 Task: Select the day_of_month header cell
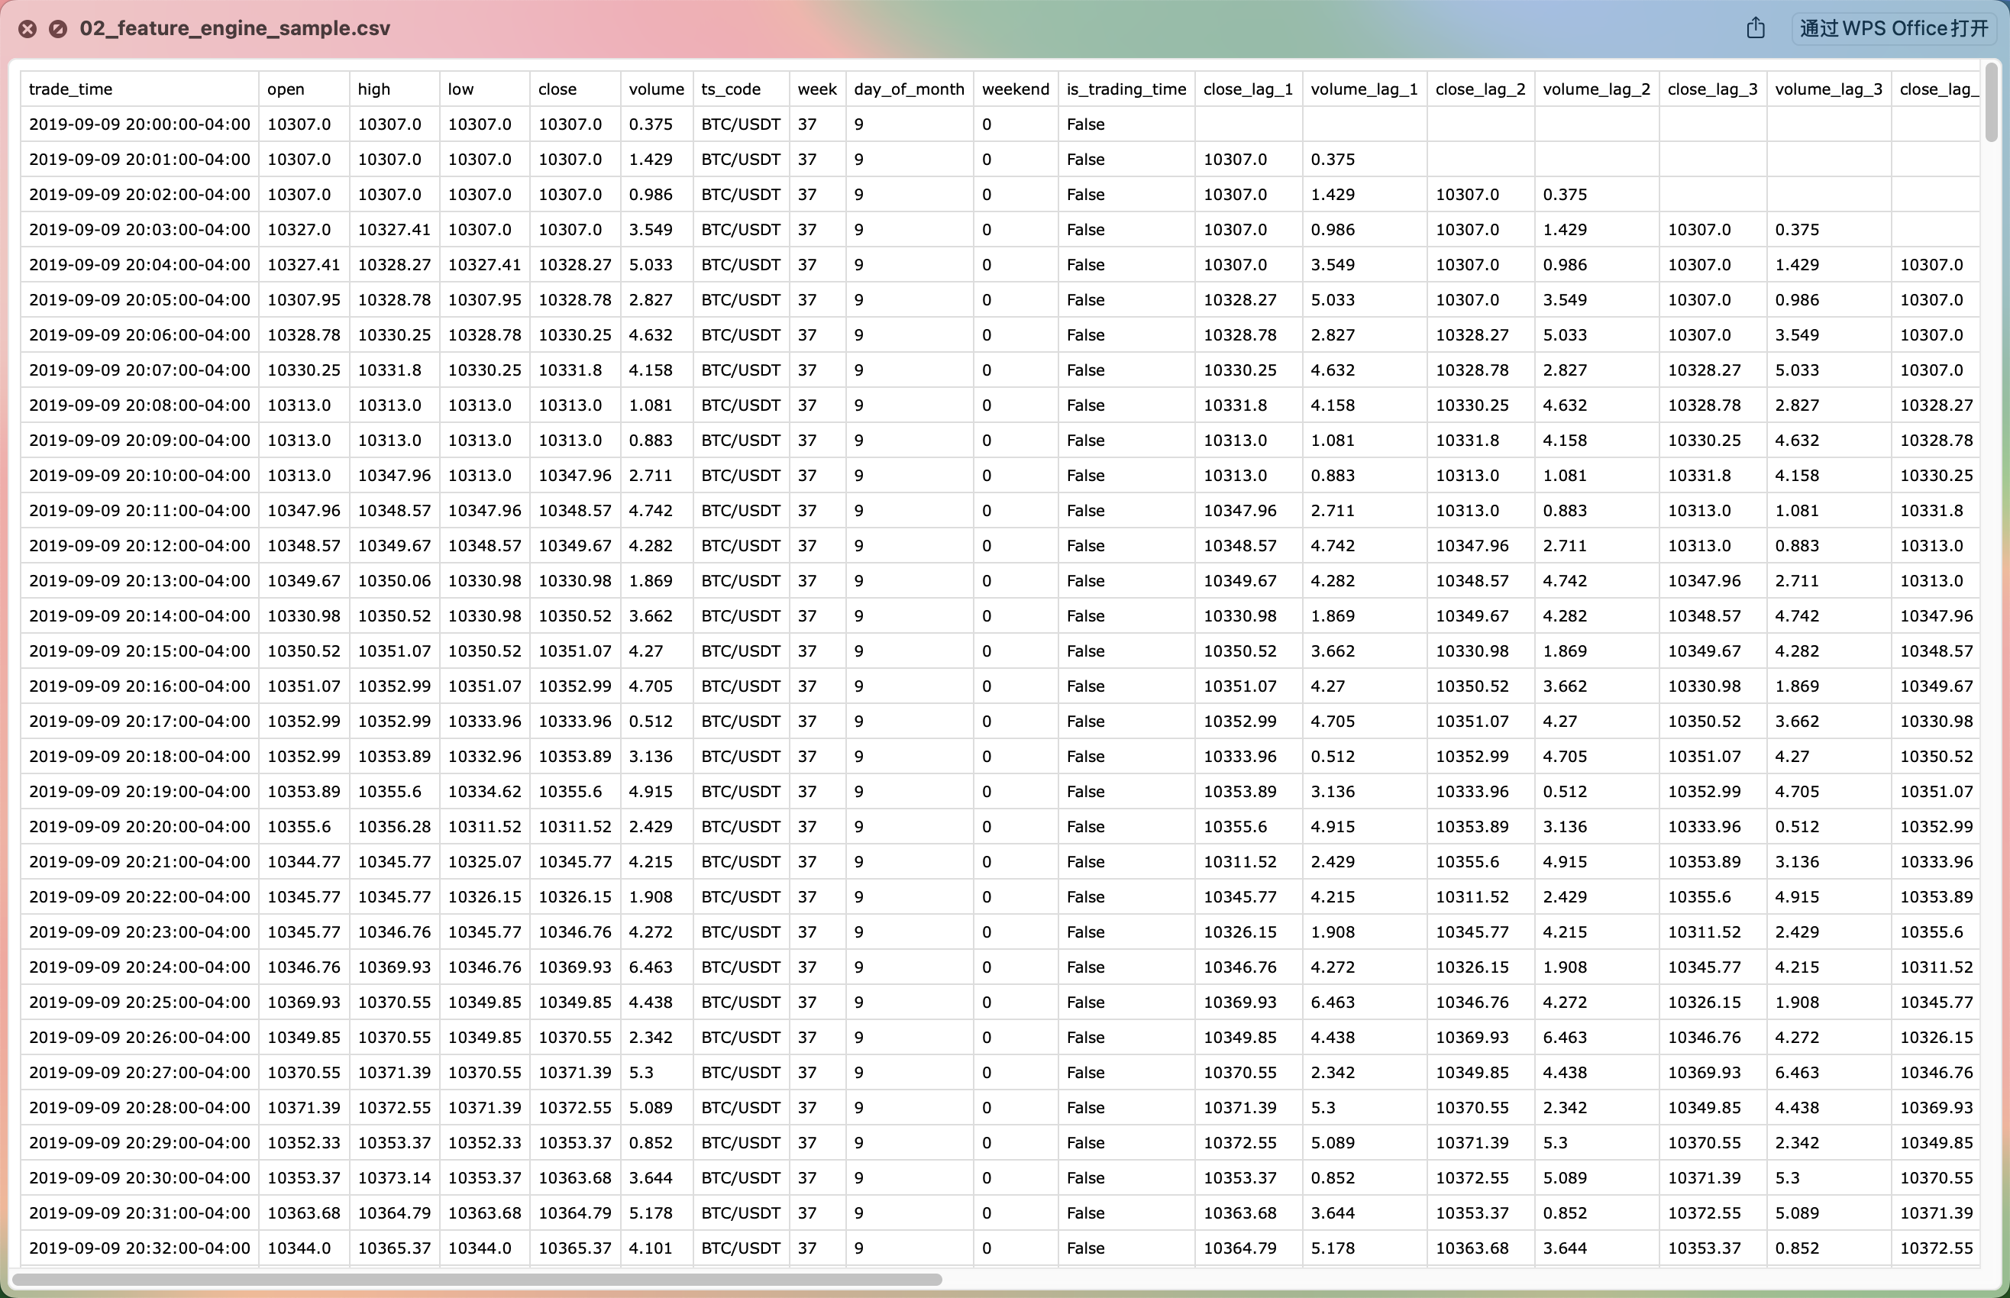910,89
